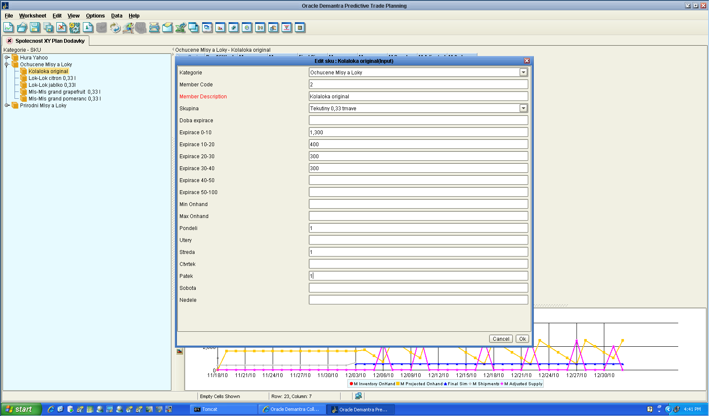Click the toolbar icon with the circle symbol

pos(247,28)
